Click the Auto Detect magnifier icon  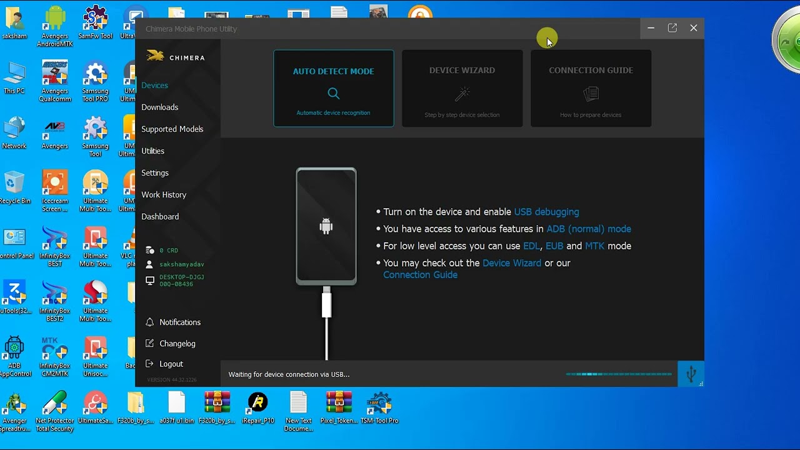click(334, 94)
